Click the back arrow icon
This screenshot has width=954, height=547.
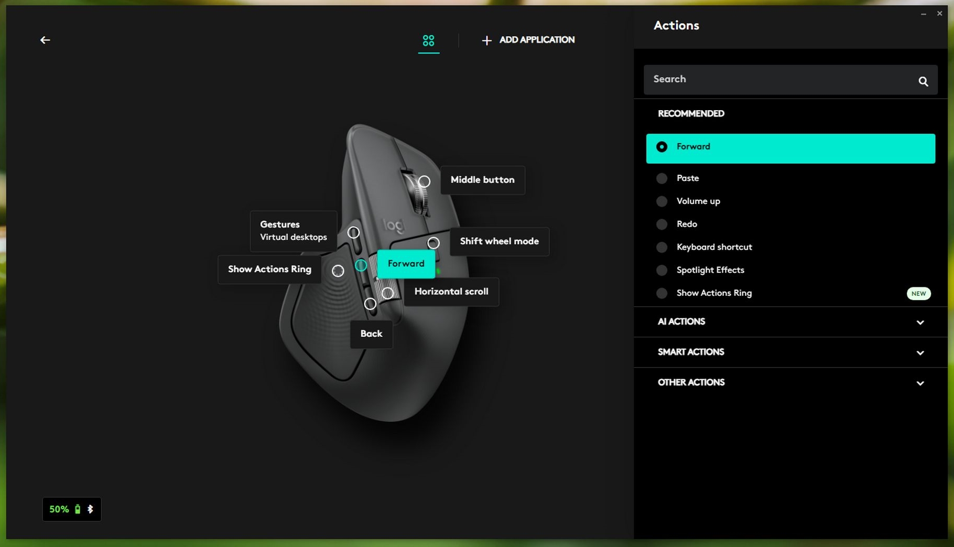point(45,40)
